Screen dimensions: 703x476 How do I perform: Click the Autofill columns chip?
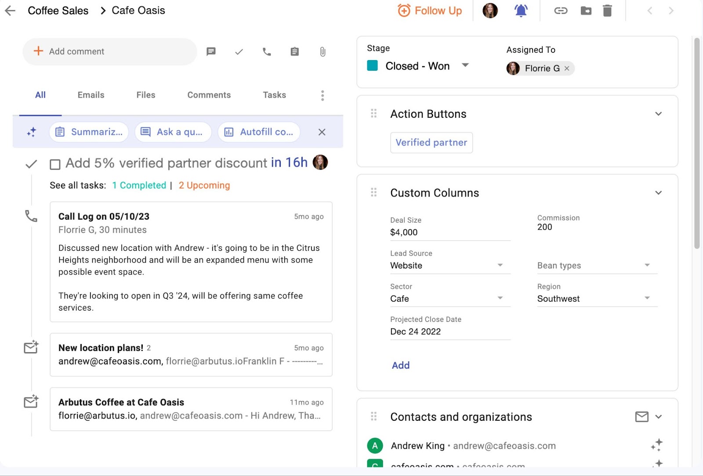(259, 132)
